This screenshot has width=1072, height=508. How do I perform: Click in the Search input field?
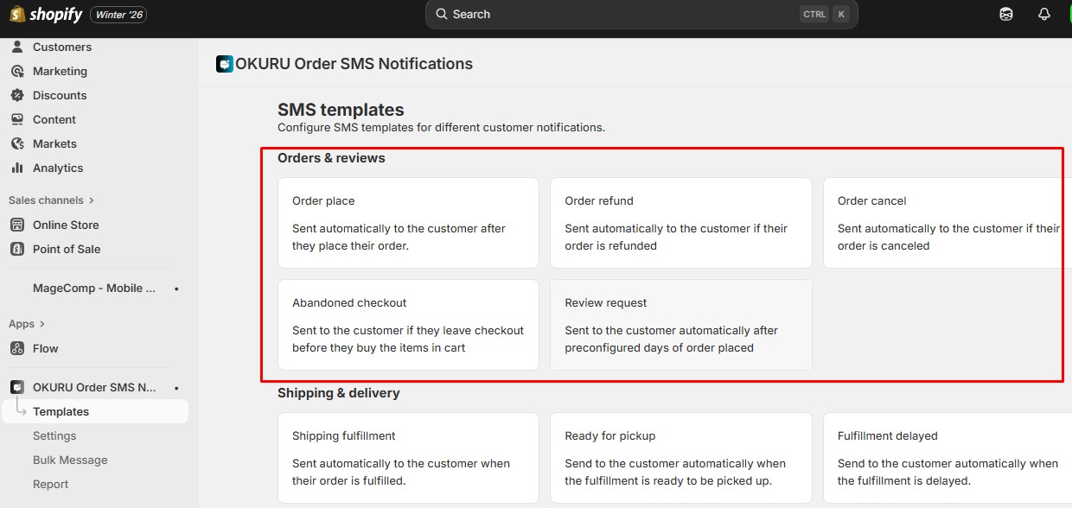pyautogui.click(x=622, y=15)
